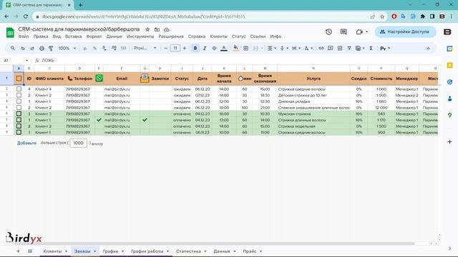The width and height of the screenshot is (458, 257).
Task: Toggle the checkbox for Клиент 3 row
Action: point(19,114)
